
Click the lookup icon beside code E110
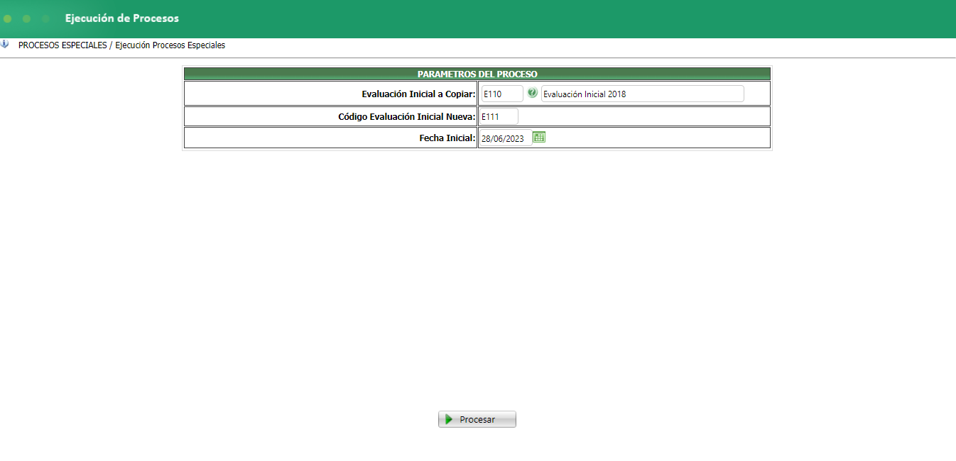point(532,93)
